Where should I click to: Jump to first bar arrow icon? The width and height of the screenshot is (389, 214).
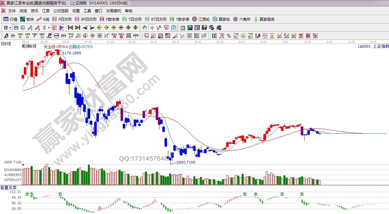tap(70, 28)
